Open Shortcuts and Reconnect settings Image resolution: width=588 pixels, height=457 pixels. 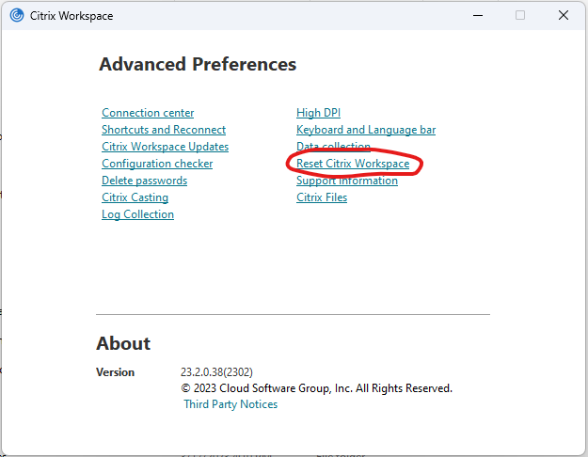pos(164,130)
